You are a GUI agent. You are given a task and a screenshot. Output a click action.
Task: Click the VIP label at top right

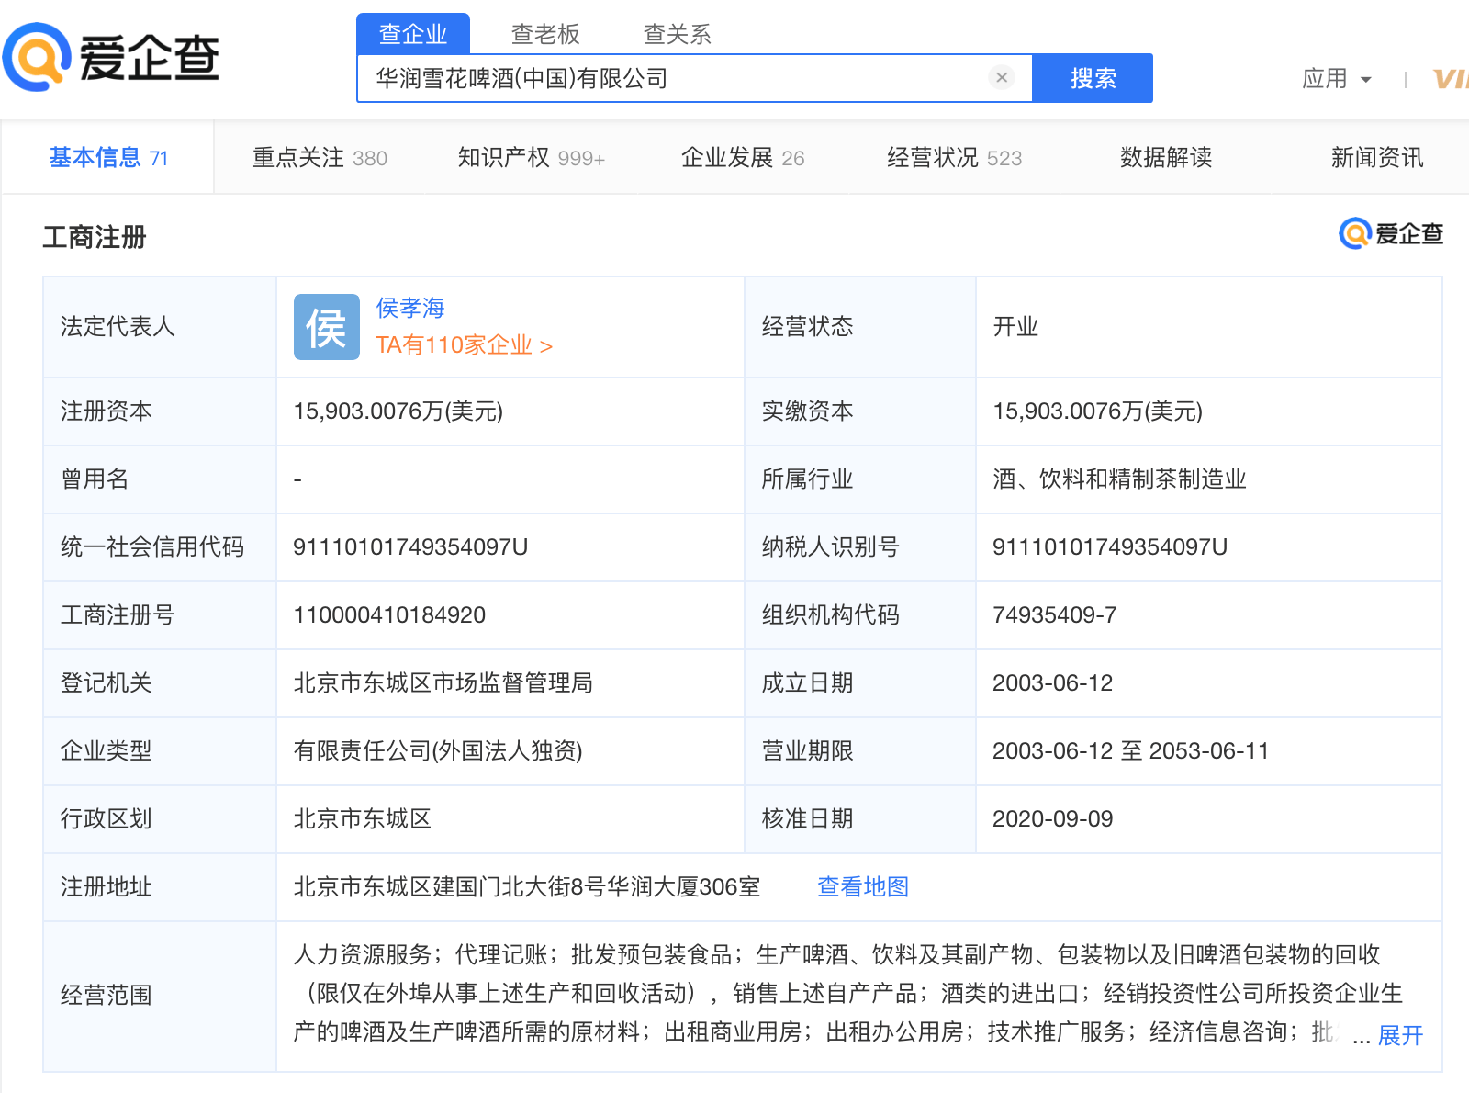click(x=1451, y=79)
